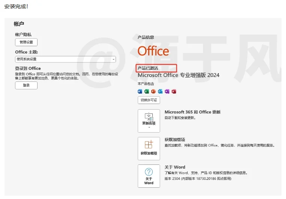Click the Microsoft Office 专业增强版 2024 text
286x199 pixels.
click(x=179, y=75)
